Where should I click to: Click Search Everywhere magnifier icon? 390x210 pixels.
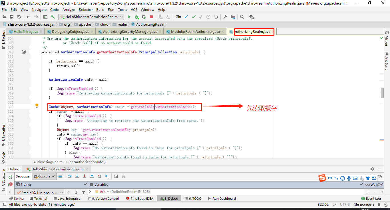[242, 17]
